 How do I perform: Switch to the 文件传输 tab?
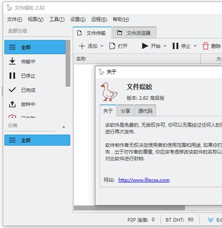tap(92, 33)
